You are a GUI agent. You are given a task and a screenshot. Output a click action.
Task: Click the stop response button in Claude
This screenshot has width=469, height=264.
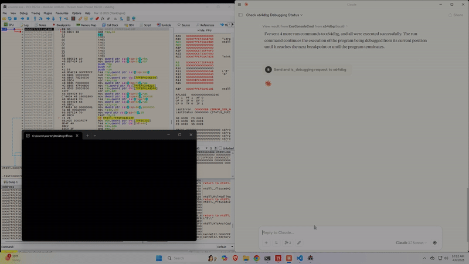(434, 243)
